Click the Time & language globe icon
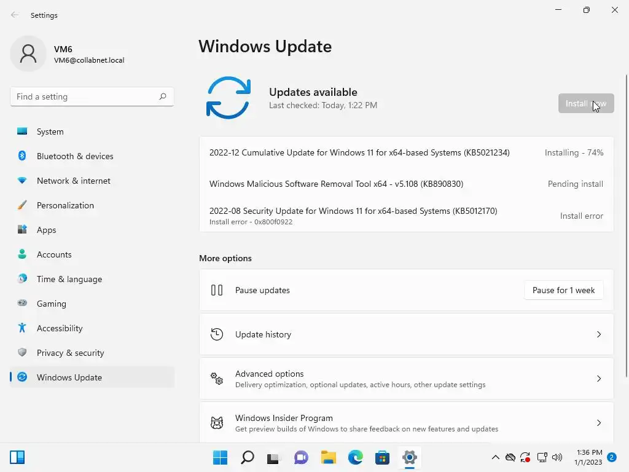The image size is (629, 472). pos(22,278)
